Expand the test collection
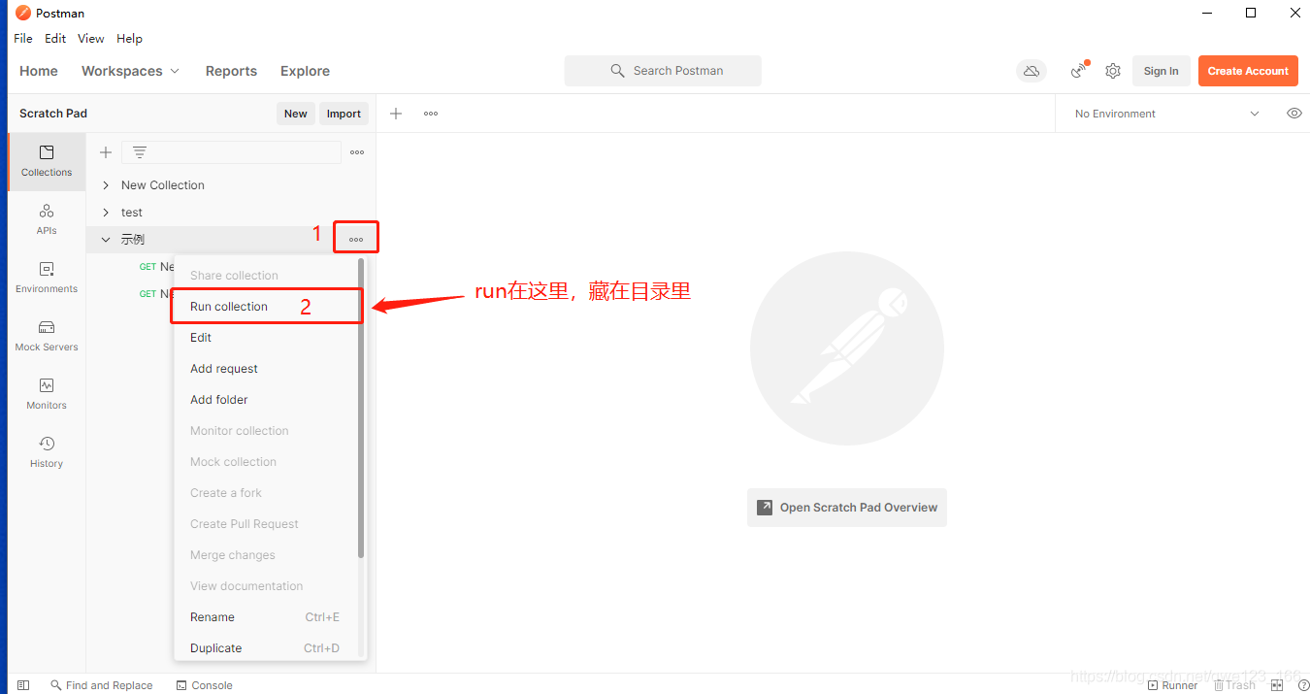Image resolution: width=1310 pixels, height=694 pixels. coord(106,213)
